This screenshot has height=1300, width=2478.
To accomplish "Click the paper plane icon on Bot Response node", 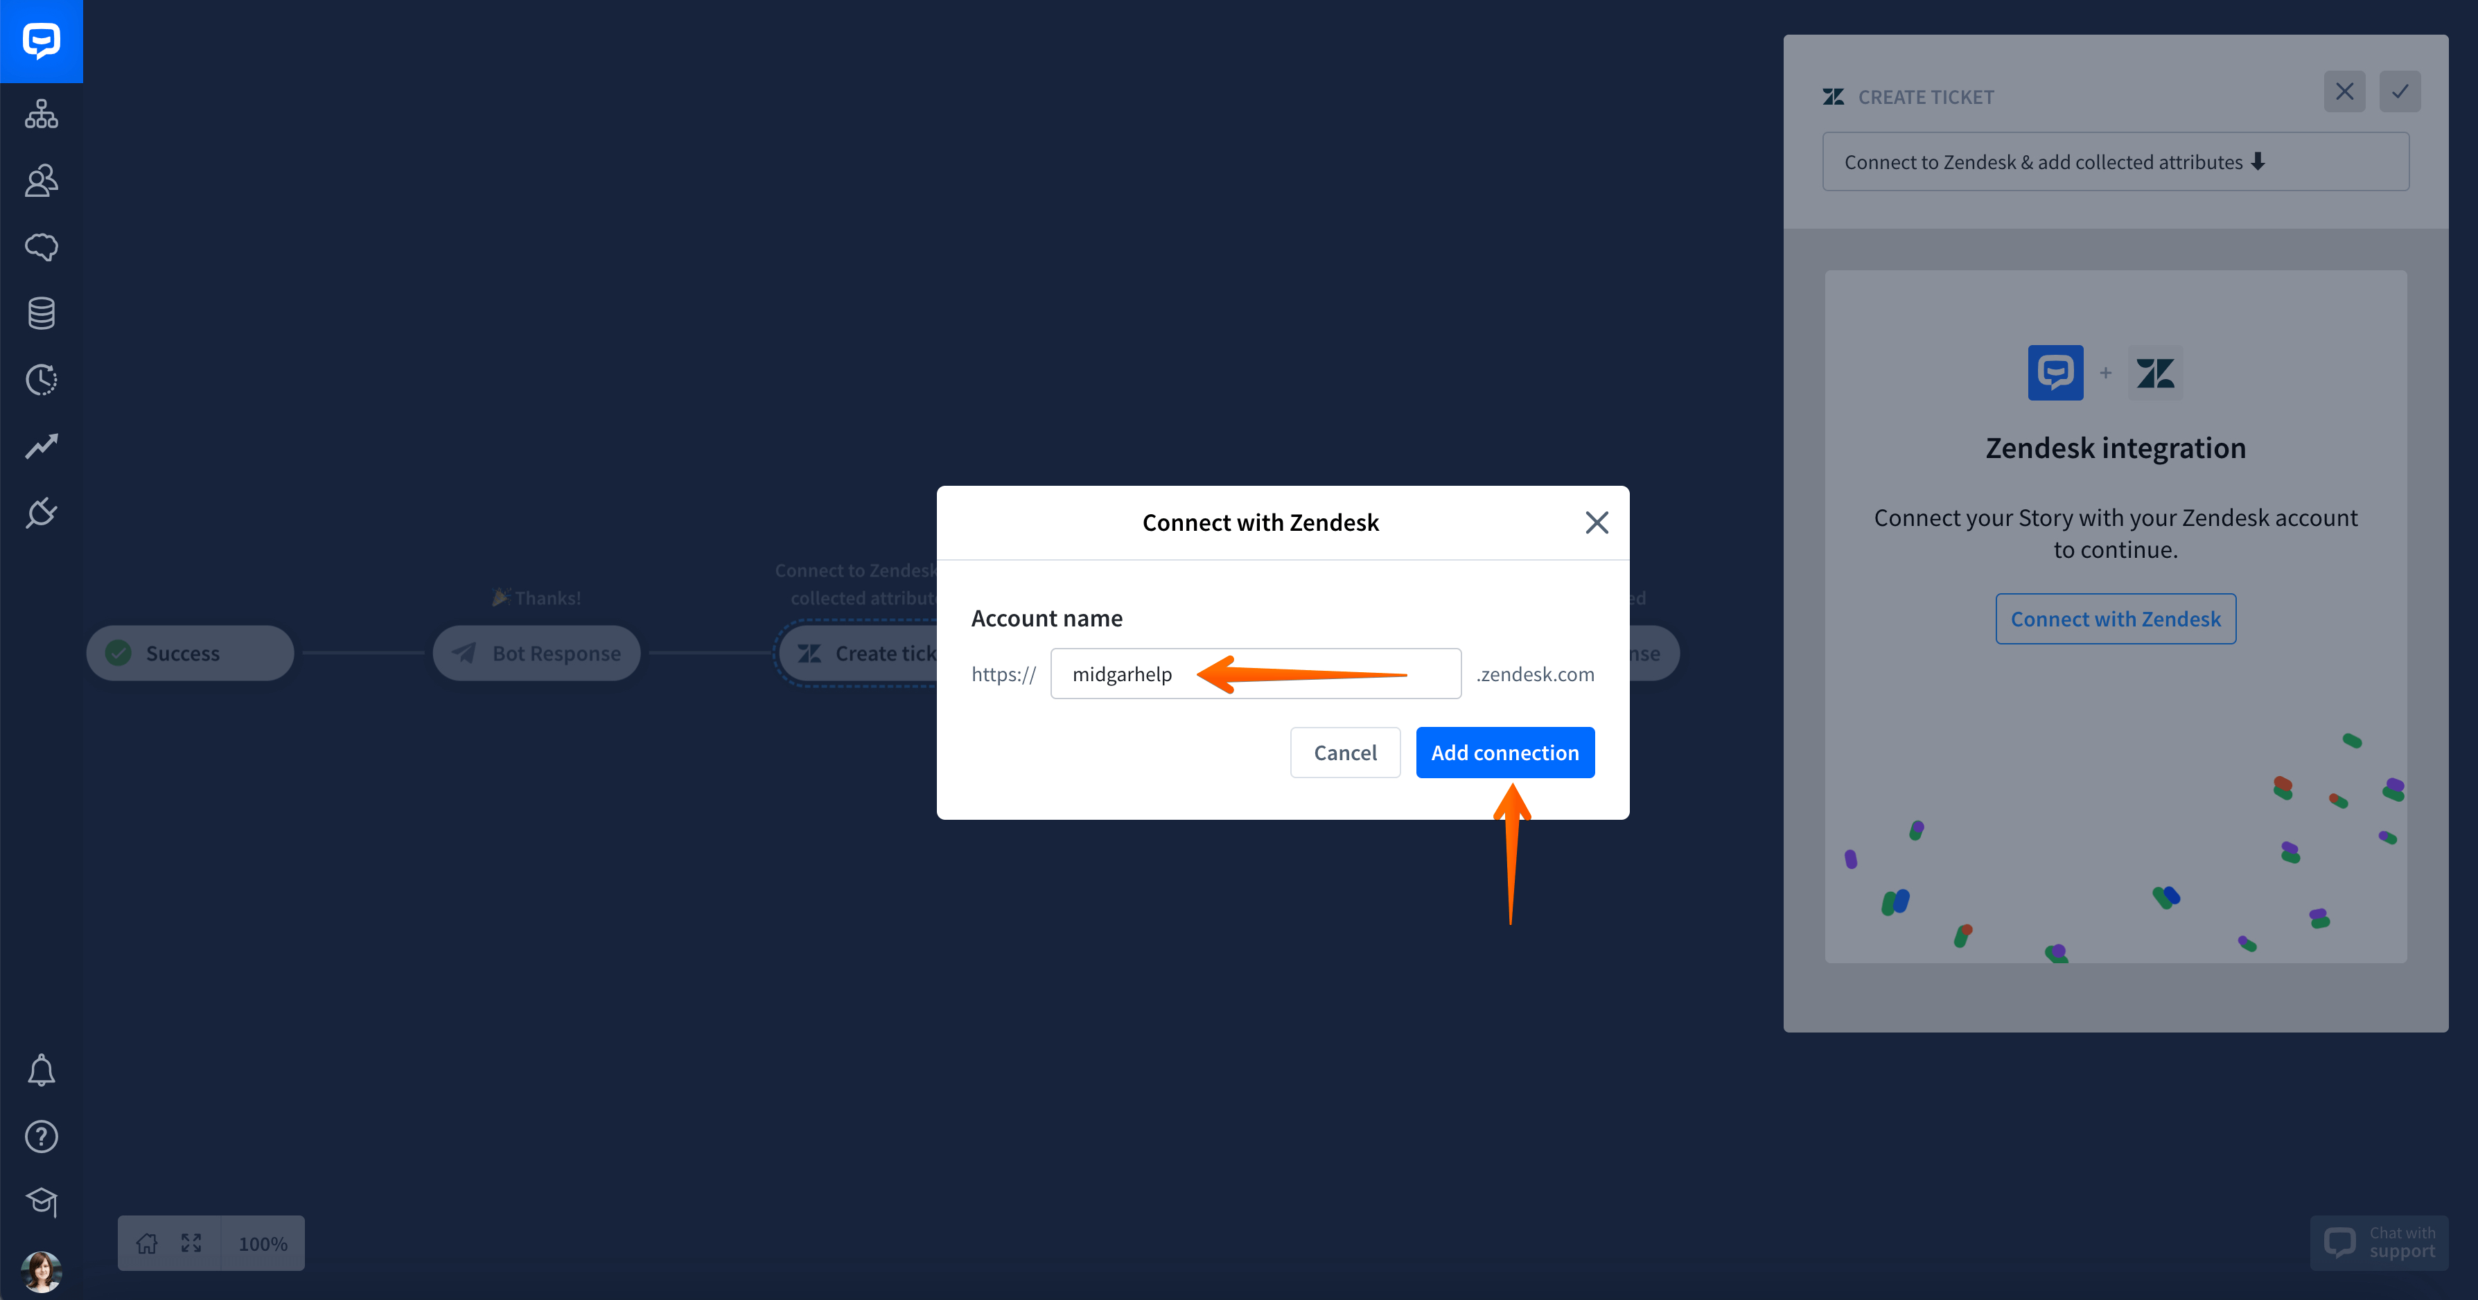I will coord(464,653).
